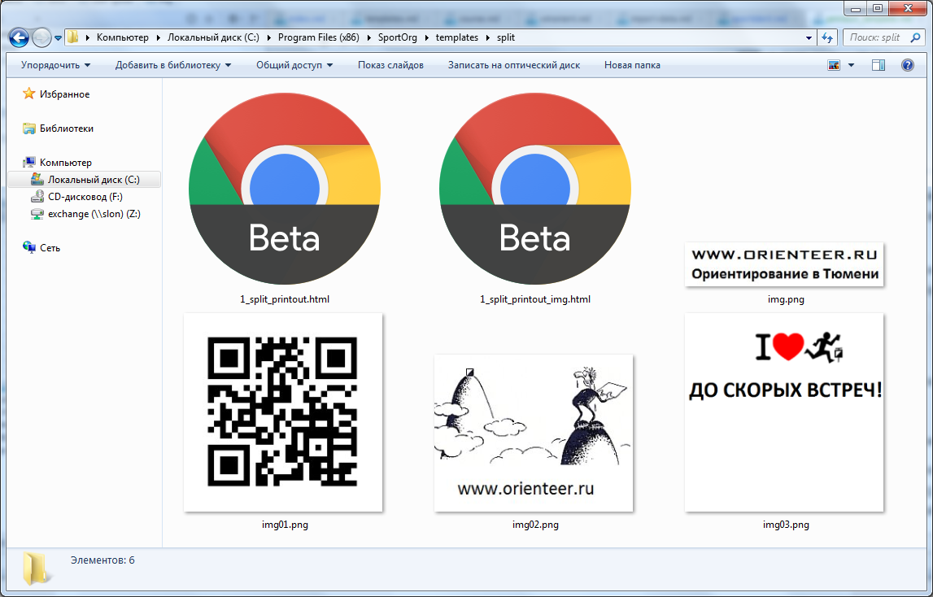Click file name label 'img01.png'
Image resolution: width=933 pixels, height=597 pixels.
[285, 525]
